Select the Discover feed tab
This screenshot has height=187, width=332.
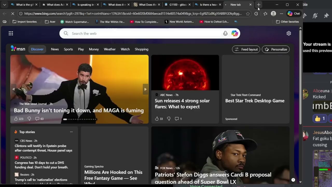(37, 49)
